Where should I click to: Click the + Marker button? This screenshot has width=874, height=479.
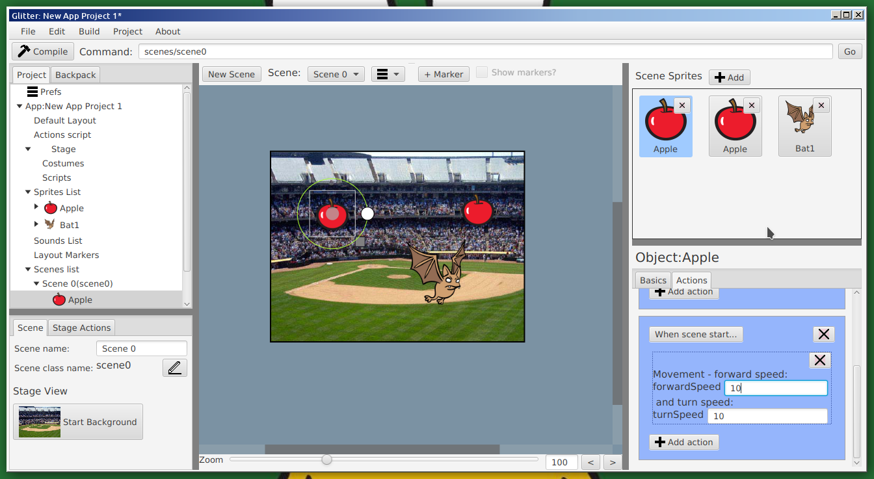coord(444,74)
